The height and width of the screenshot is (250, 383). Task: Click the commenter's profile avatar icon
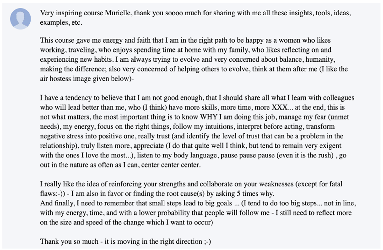pyautogui.click(x=21, y=19)
